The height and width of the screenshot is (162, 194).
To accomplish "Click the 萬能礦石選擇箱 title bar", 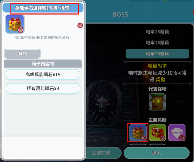I will tap(43, 8).
